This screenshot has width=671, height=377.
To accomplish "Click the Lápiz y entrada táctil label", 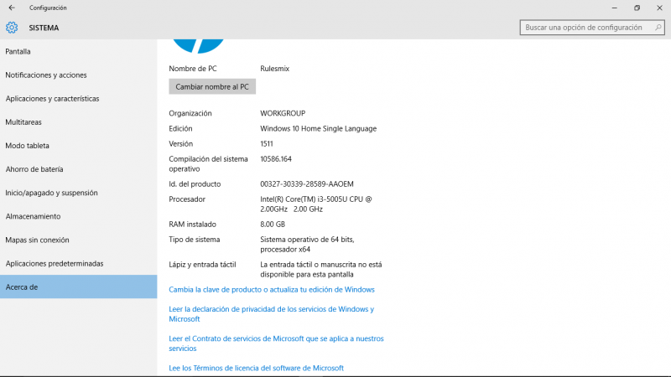I will click(x=202, y=265).
